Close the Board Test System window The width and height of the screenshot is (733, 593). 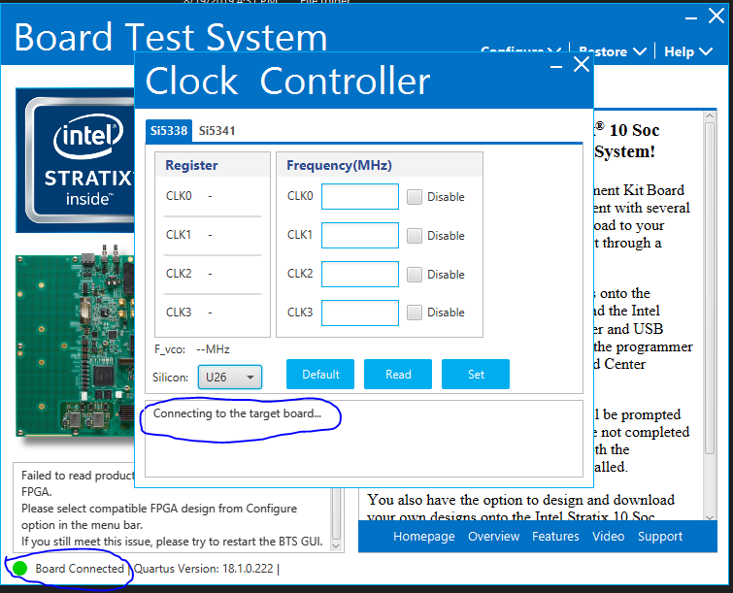click(x=716, y=16)
